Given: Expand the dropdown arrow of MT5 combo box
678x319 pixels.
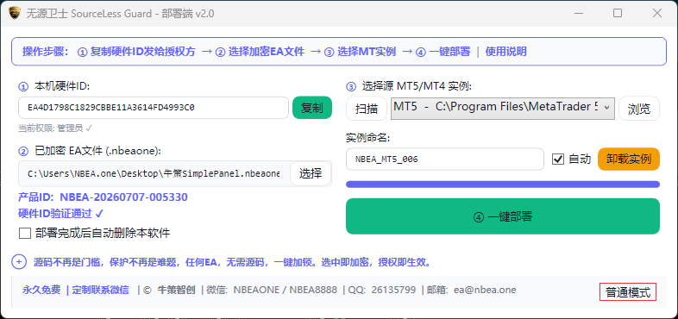Looking at the screenshot, I should (x=606, y=108).
